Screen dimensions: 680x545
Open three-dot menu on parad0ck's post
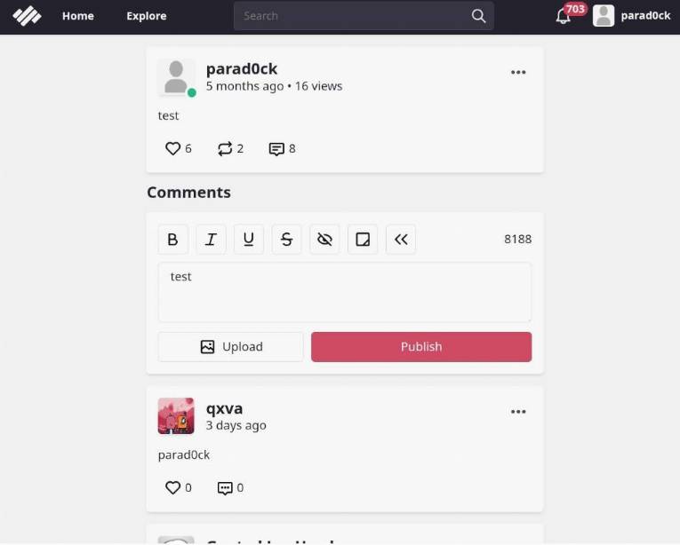[518, 73]
